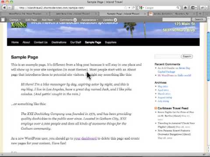
Task: Close the Sample Page browser tab
Action: coord(145,14)
